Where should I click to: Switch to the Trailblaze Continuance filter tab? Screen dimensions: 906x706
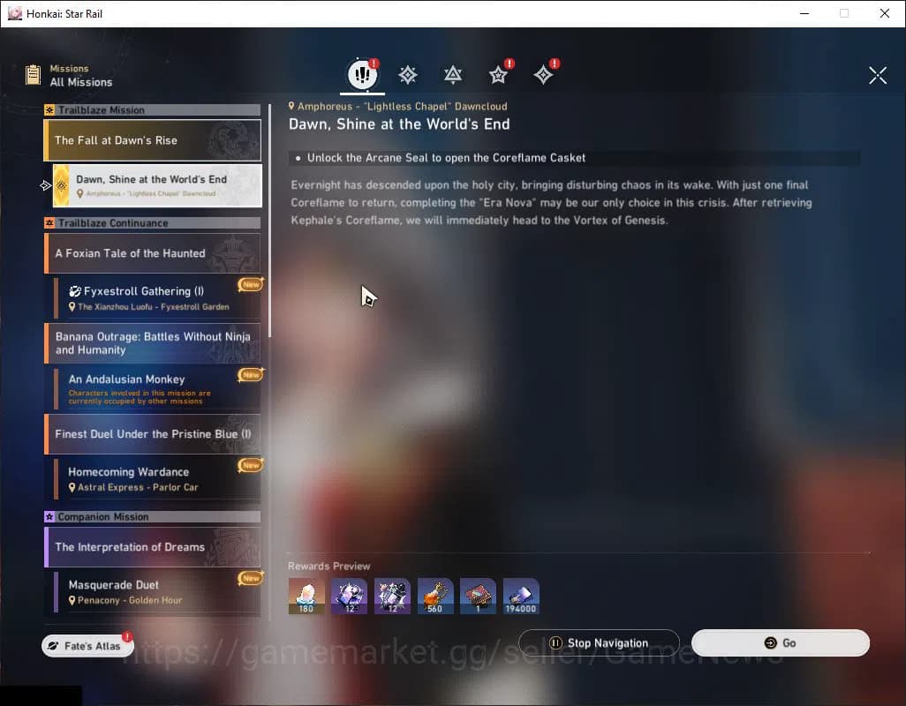[x=453, y=74]
